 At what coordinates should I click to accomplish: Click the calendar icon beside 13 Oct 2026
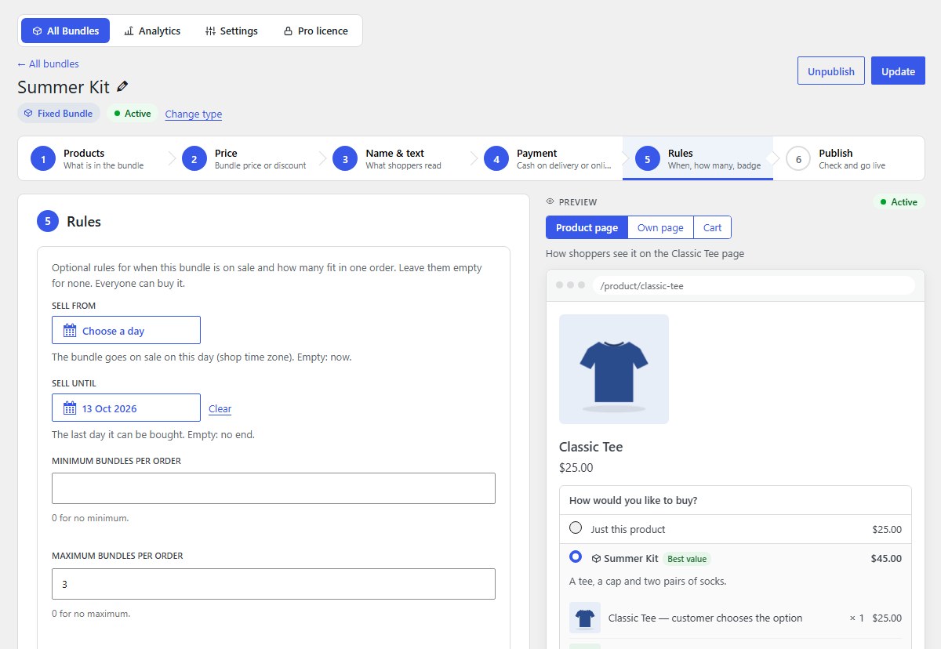click(x=70, y=408)
